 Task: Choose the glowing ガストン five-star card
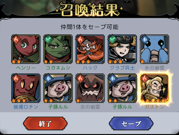click(x=154, y=88)
